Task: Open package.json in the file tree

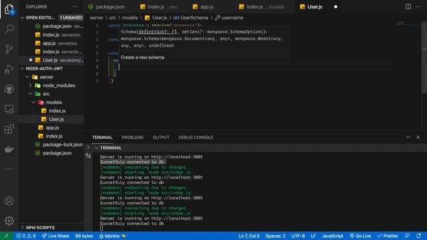Action: coord(51,153)
